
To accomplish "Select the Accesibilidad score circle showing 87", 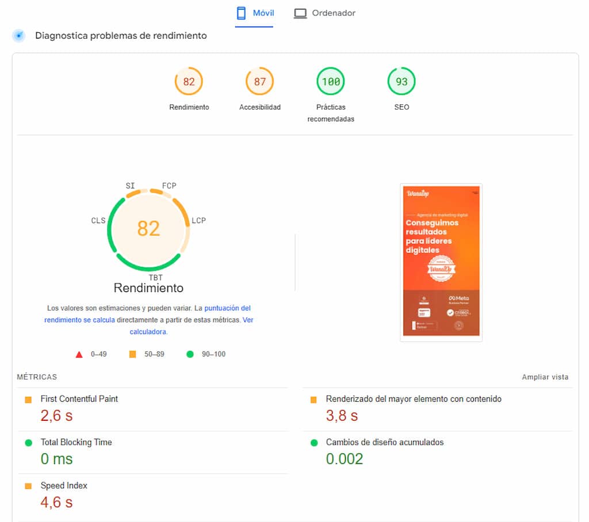I will click(x=259, y=81).
